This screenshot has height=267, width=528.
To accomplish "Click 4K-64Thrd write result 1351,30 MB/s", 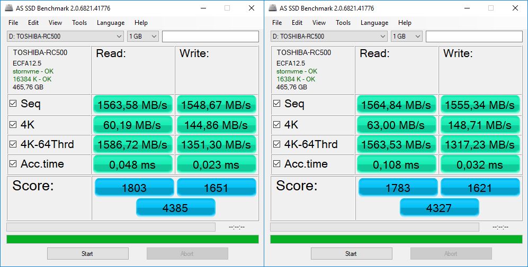I will click(x=216, y=144).
